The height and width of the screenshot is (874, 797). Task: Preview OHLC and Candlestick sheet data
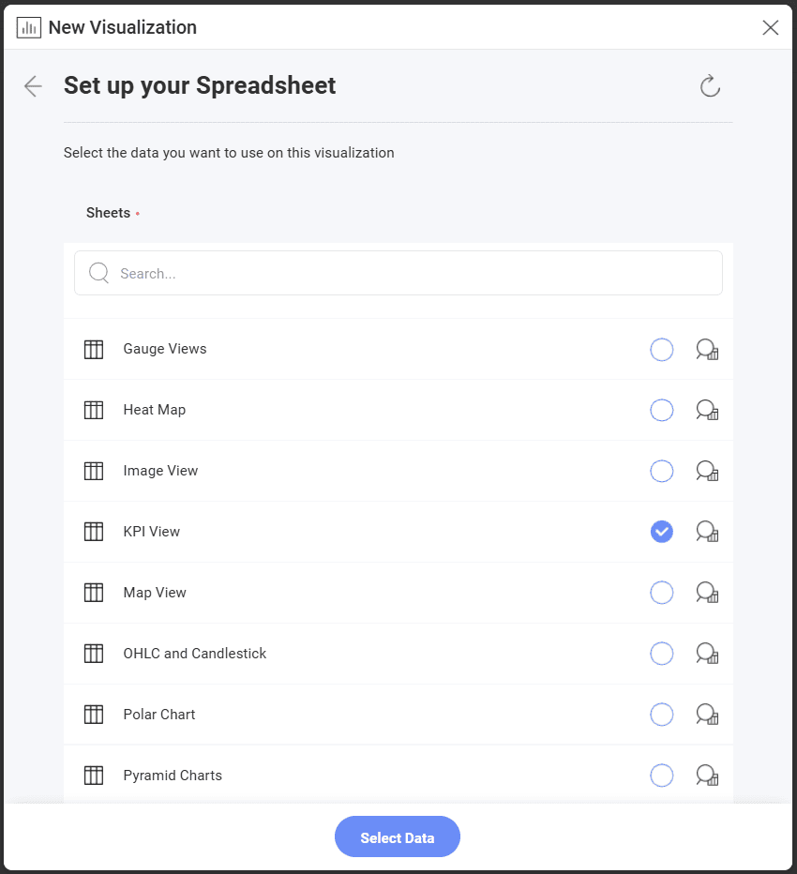tap(707, 654)
